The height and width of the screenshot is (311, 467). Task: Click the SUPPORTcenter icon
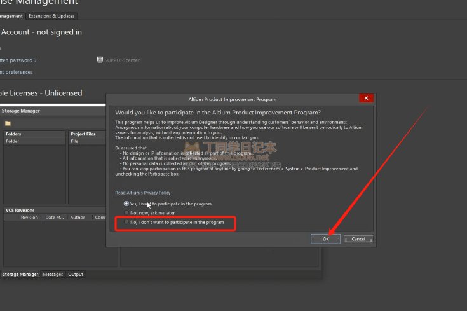coord(100,60)
